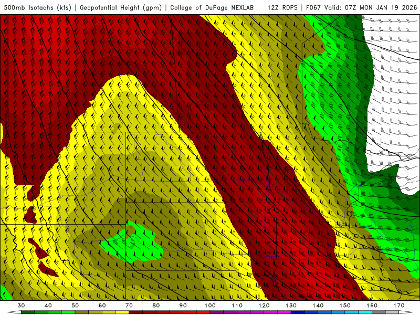Screen dimensions: 420x315
Task: Click the 'College of DuPage NEXLAB' label
Action: click(x=212, y=7)
